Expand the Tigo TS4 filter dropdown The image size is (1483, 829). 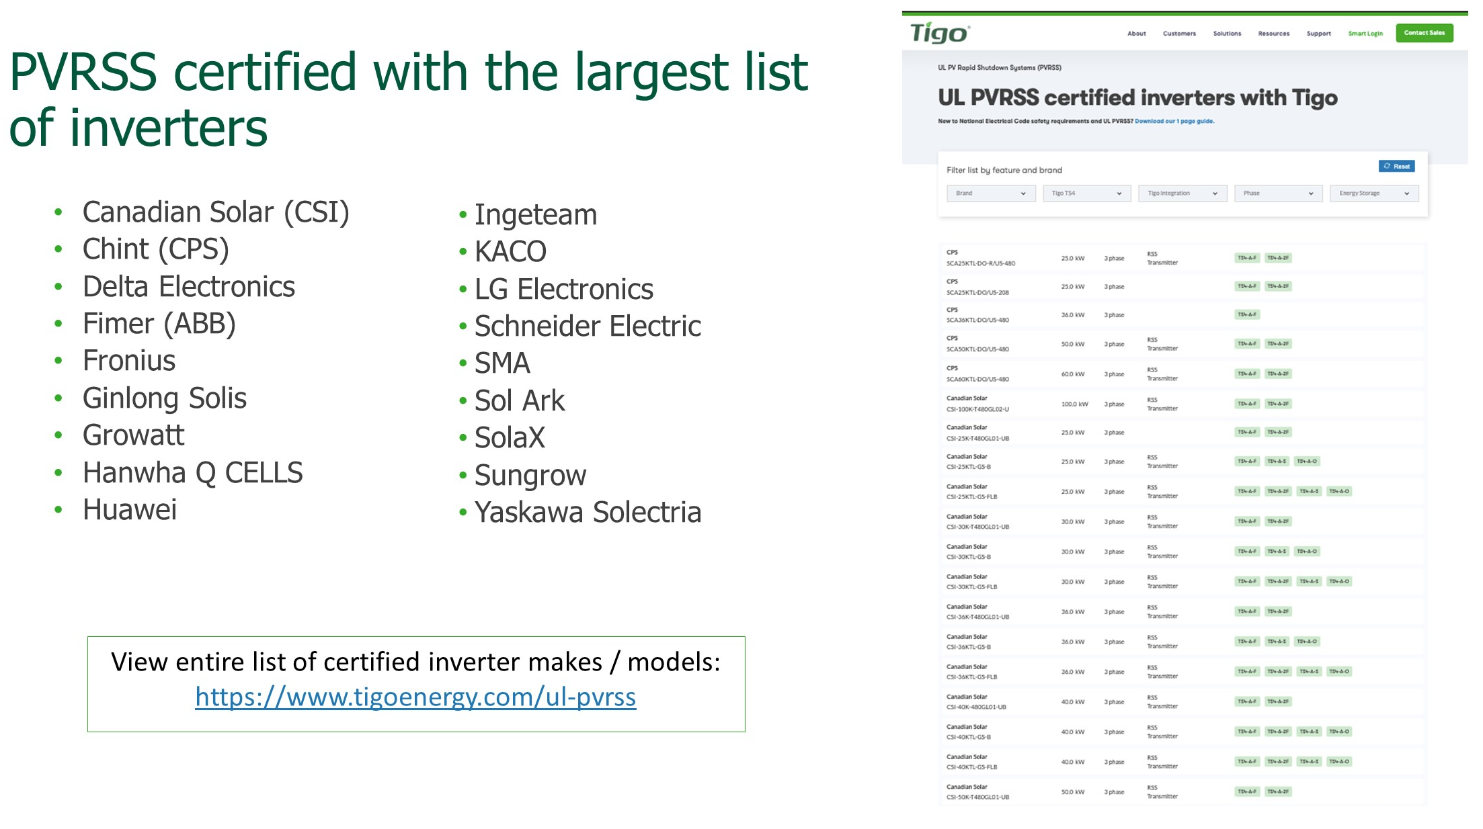tap(1086, 193)
